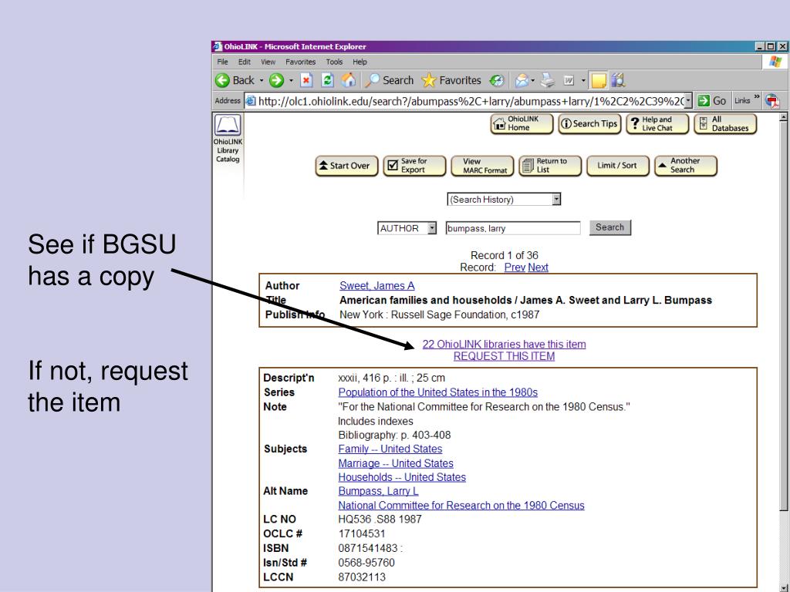Click the Research icon beside Discuss

[618, 80]
